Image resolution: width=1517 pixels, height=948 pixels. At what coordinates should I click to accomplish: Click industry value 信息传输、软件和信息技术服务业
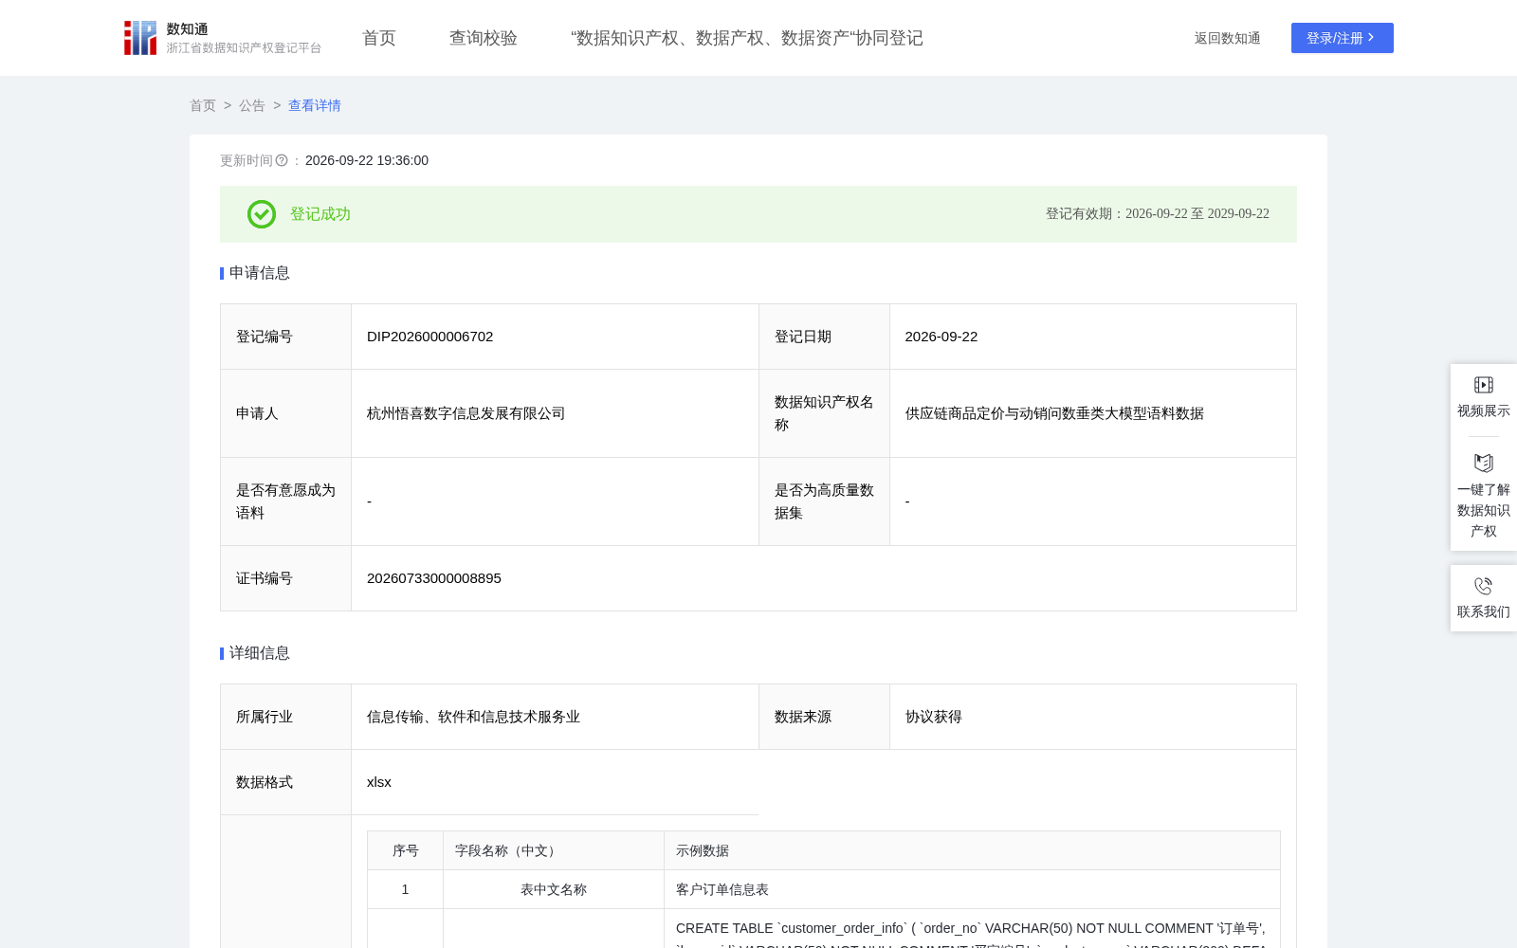pyautogui.click(x=474, y=717)
